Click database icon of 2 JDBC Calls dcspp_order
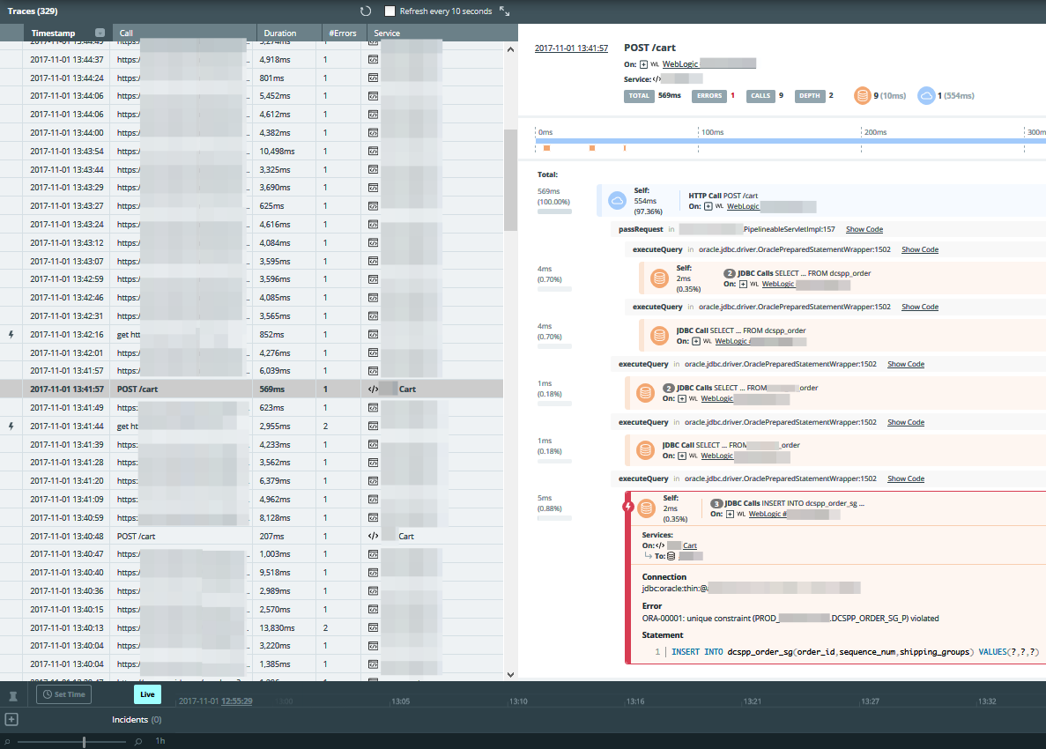Screen dimensions: 1046x749 [x=659, y=278]
